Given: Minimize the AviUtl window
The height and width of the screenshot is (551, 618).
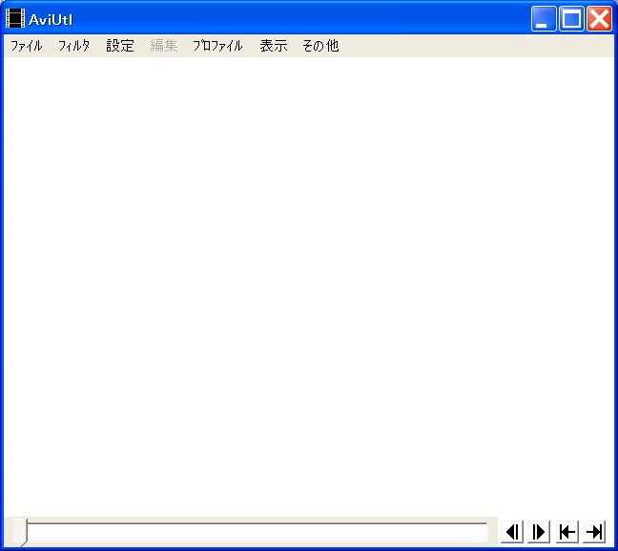Looking at the screenshot, I should click(544, 18).
